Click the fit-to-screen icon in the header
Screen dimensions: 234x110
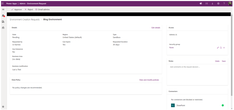pyautogui.click(x=207, y=3)
